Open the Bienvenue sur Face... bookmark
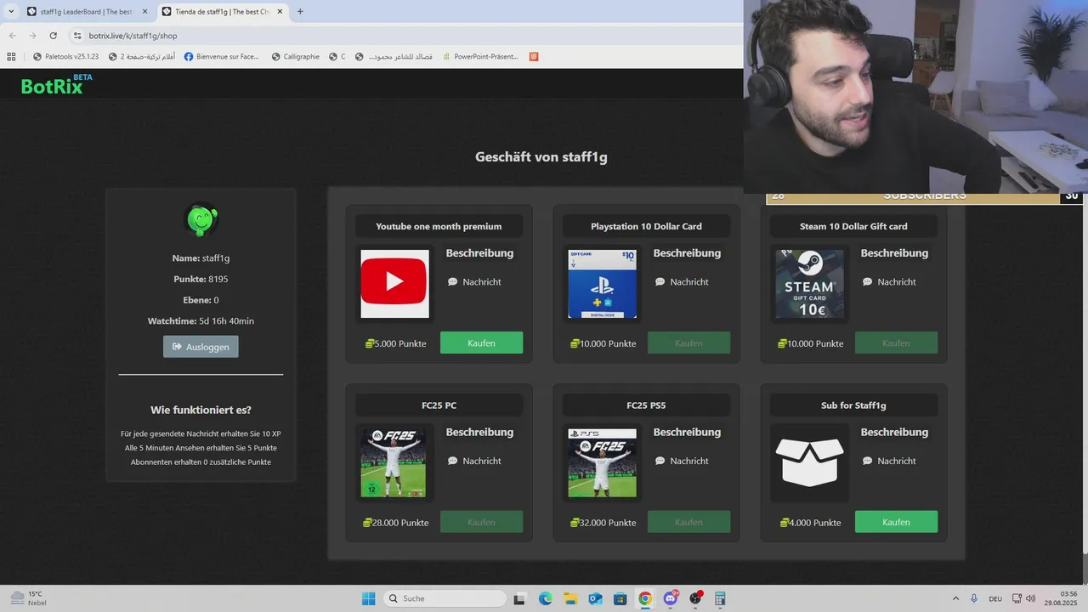Image resolution: width=1088 pixels, height=612 pixels. pos(222,57)
